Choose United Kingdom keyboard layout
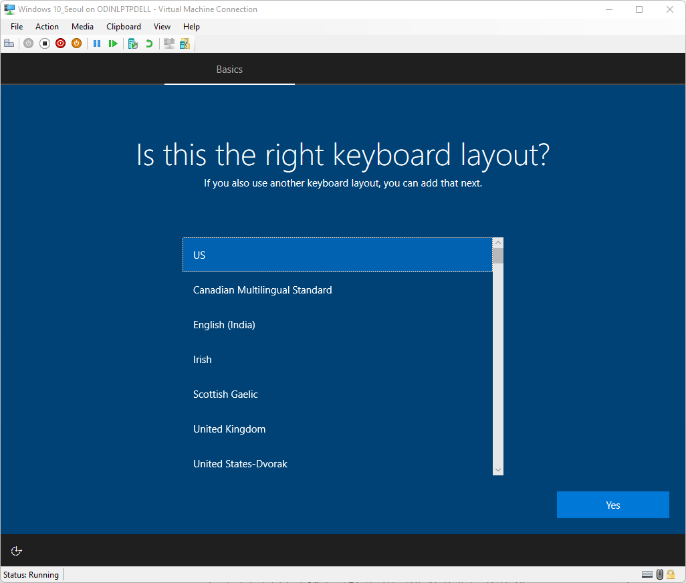Screen dimensions: 686x583 (x=337, y=429)
